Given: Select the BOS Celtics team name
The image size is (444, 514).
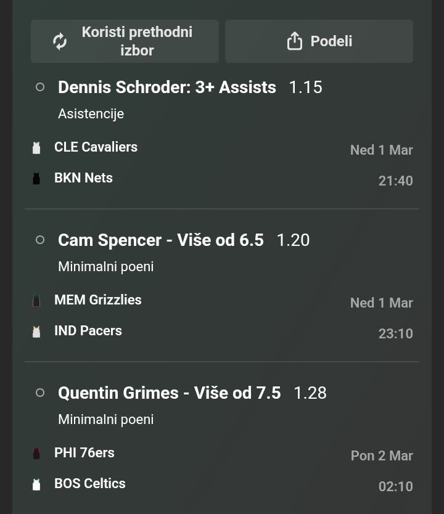Looking at the screenshot, I should pyautogui.click(x=89, y=484).
